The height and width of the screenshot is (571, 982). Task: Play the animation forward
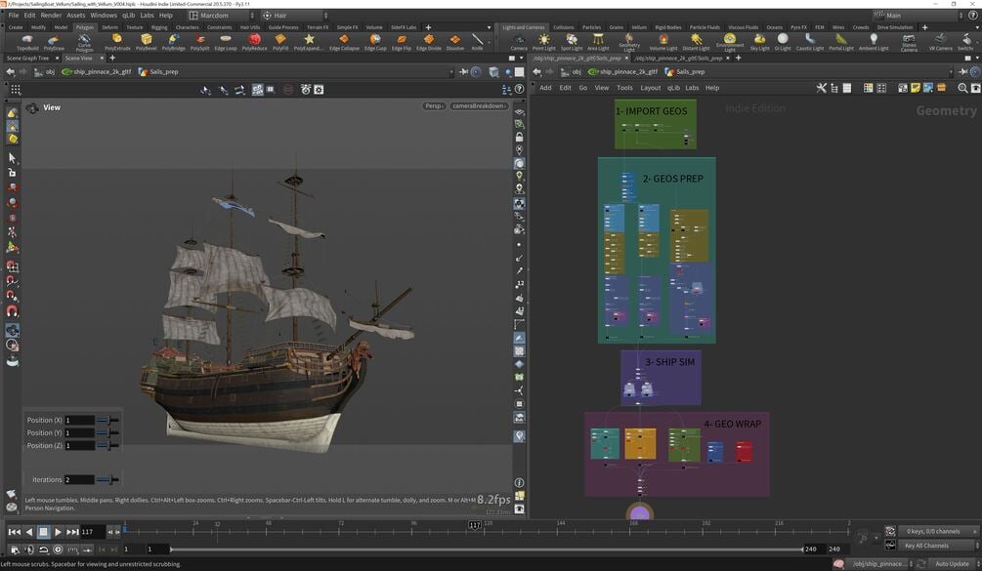click(58, 532)
